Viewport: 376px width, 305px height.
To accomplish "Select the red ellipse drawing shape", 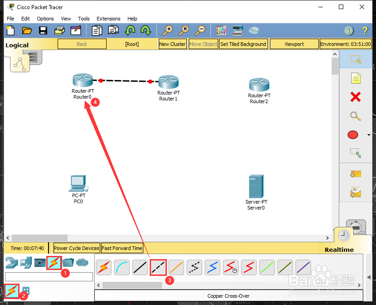I will (x=353, y=135).
